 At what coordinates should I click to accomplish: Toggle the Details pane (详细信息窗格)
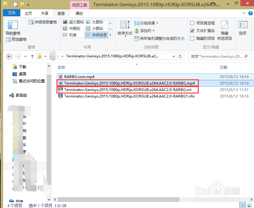point(43,22)
